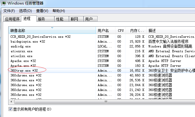This screenshot has width=195, height=117.
Task: Click the 16,852 K memory value
Action: [137, 70]
